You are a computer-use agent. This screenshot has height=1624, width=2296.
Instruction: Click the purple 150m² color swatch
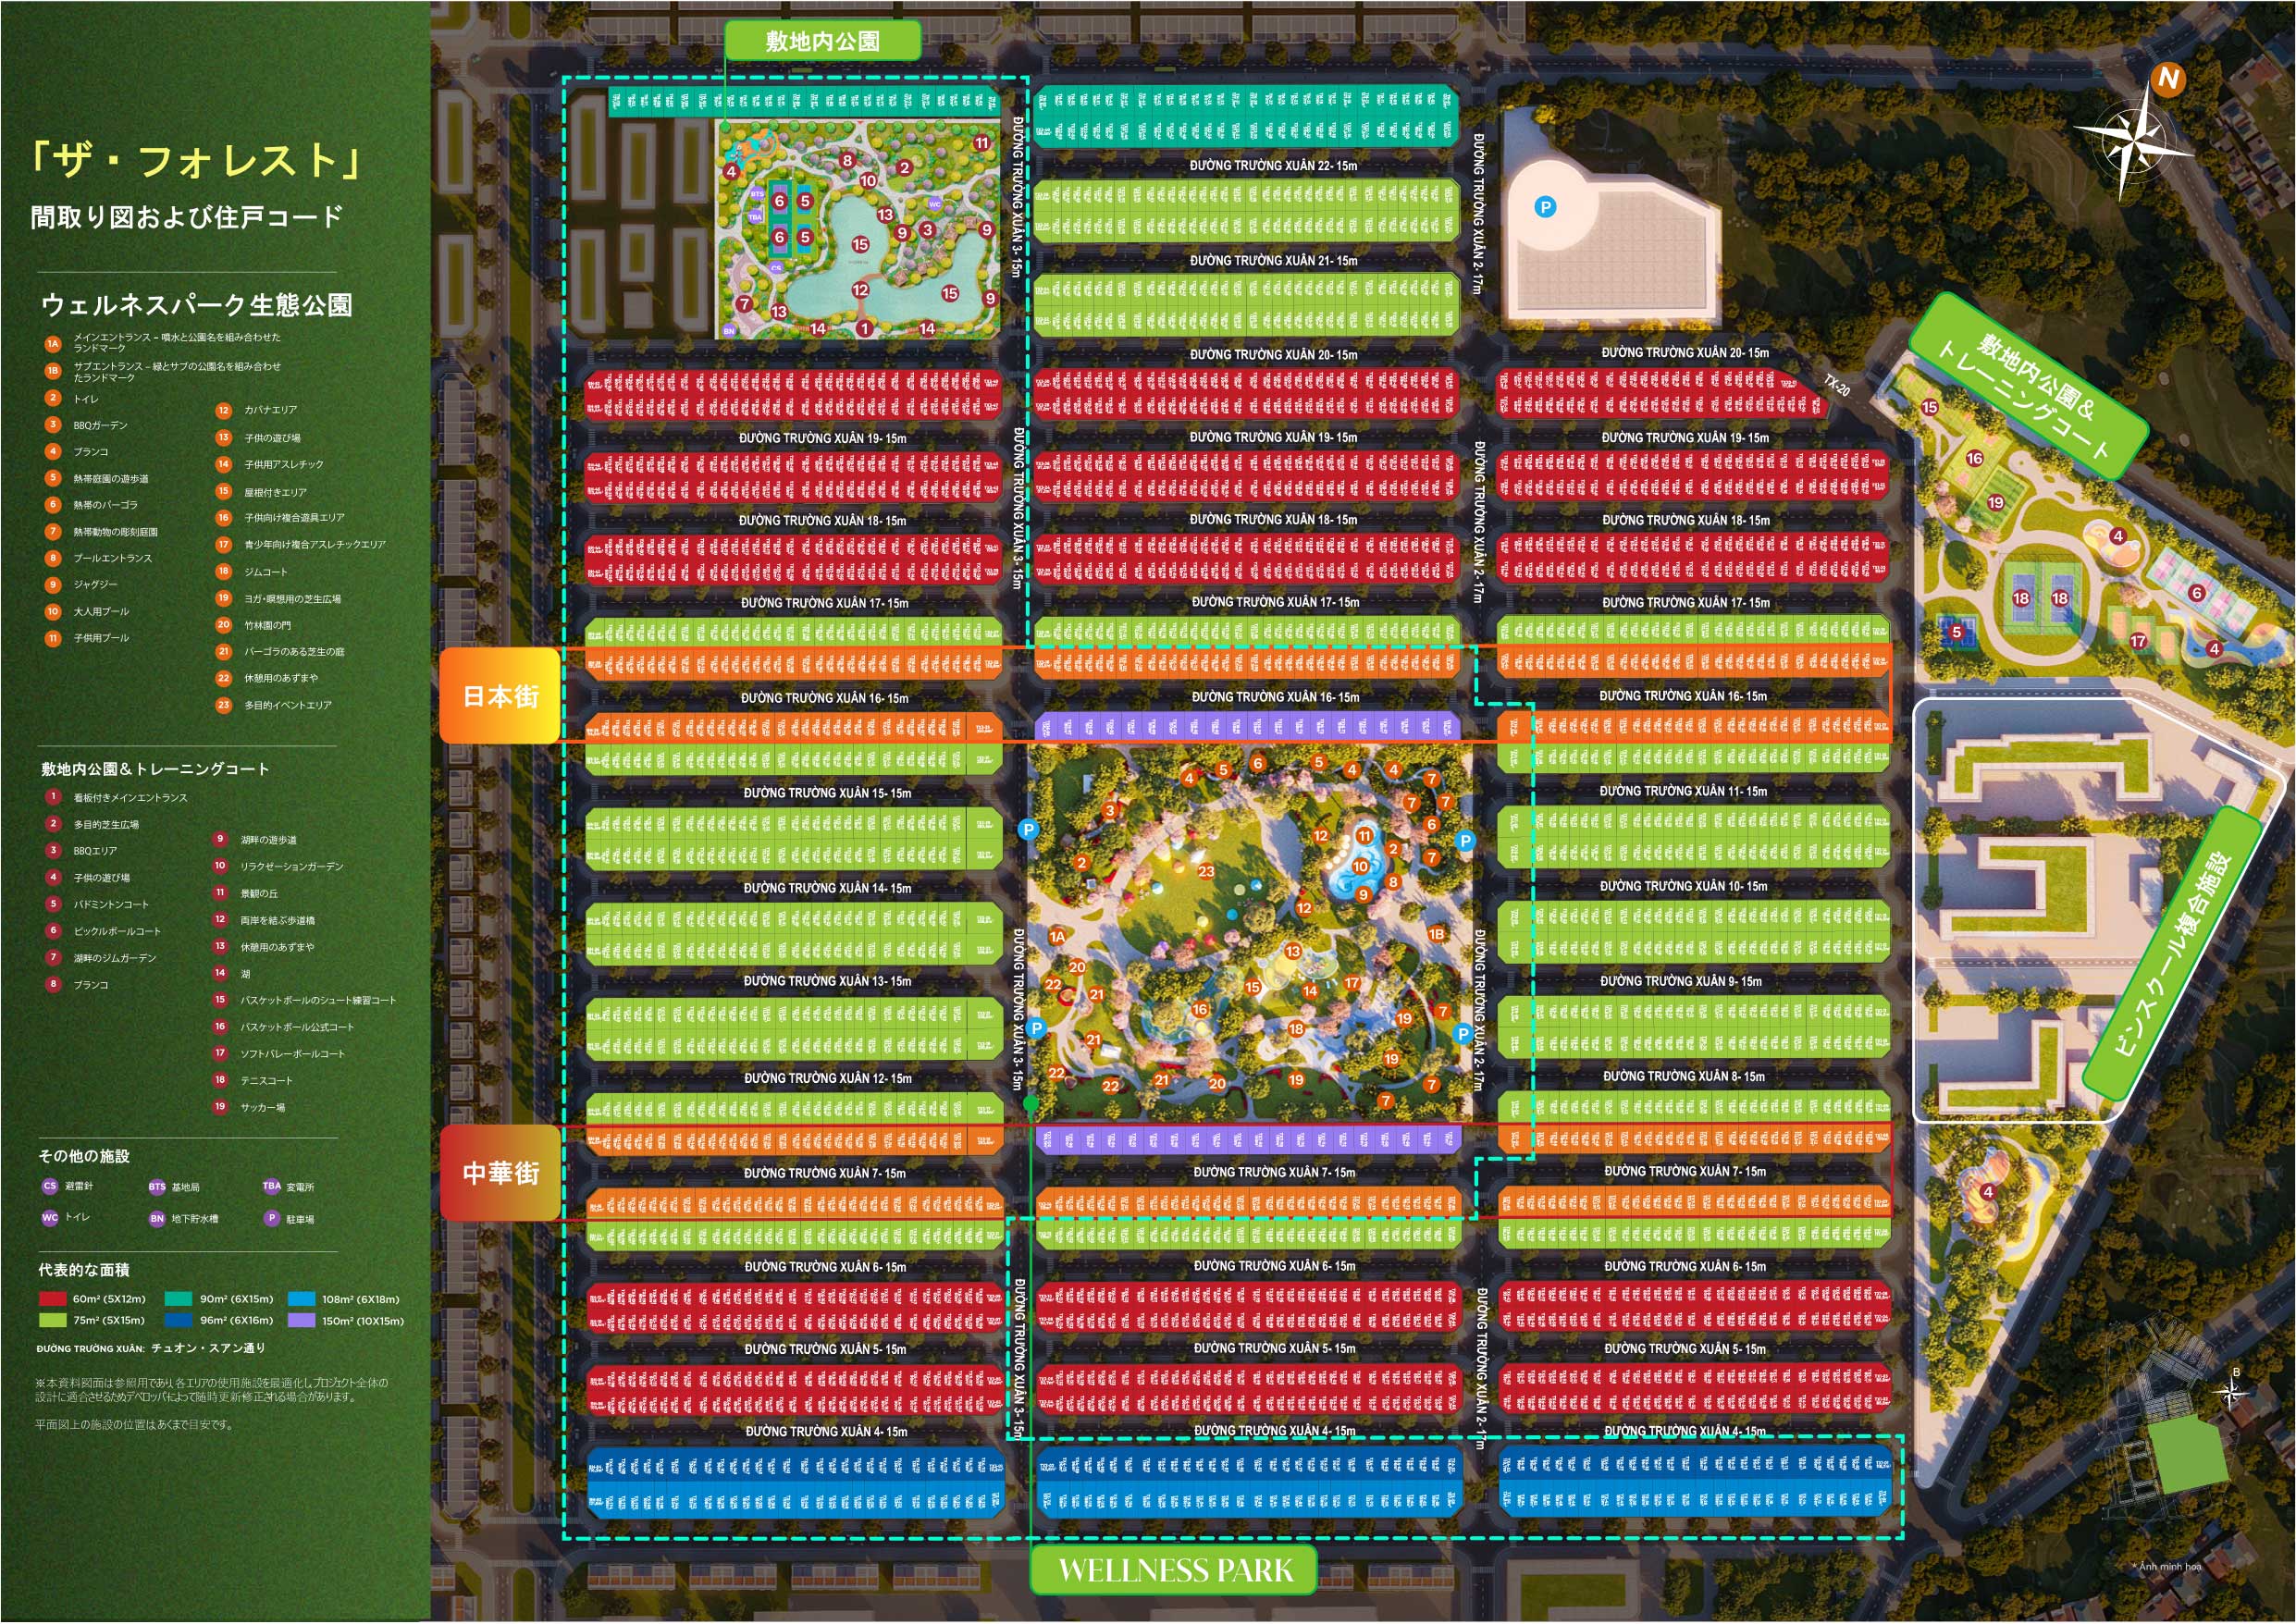302,1320
